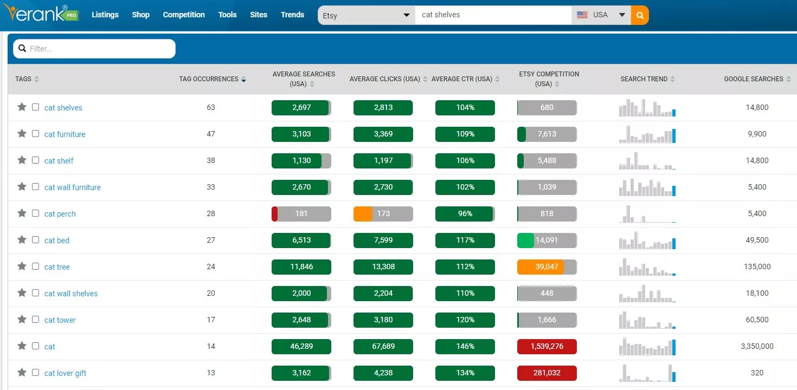Favorite the cat lover gift star
Image resolution: width=797 pixels, height=390 pixels.
click(22, 373)
